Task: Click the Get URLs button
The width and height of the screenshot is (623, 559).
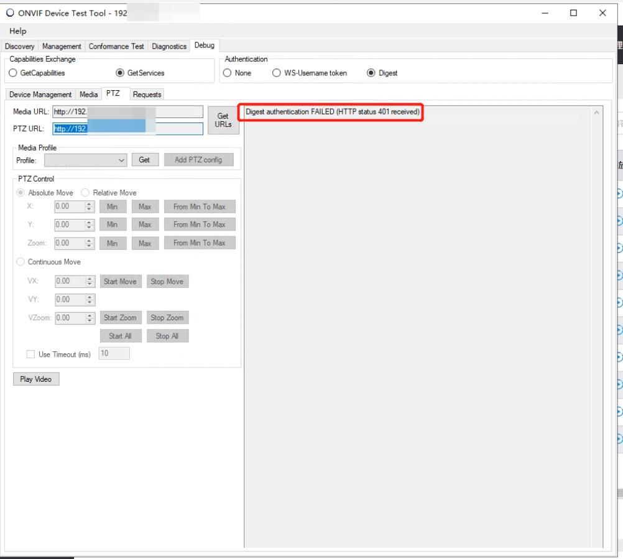Action: (x=223, y=120)
